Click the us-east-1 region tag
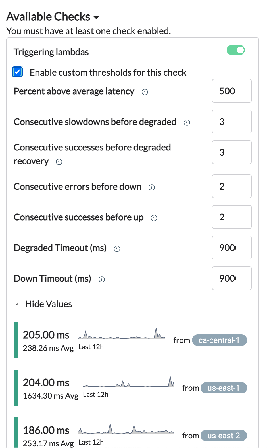Viewport: 267px width, 448px height. click(x=224, y=388)
